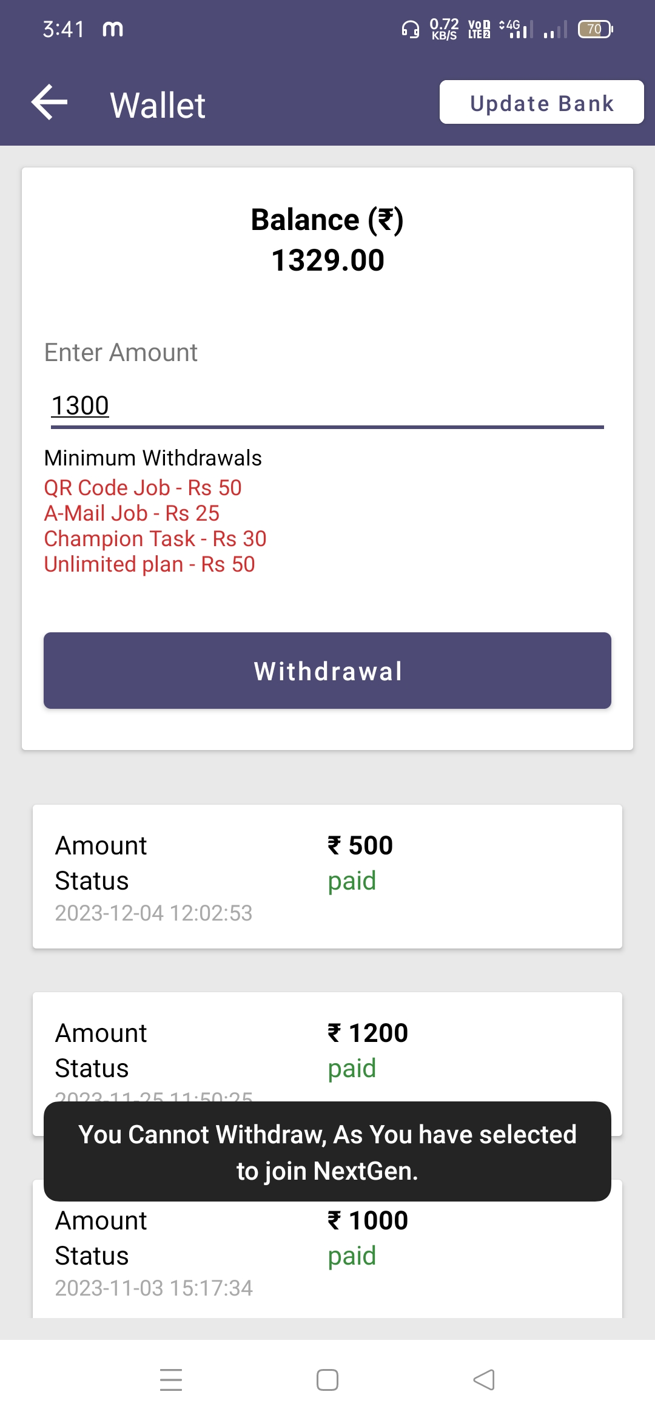
Task: Tap the Wallet page title
Action: (158, 105)
